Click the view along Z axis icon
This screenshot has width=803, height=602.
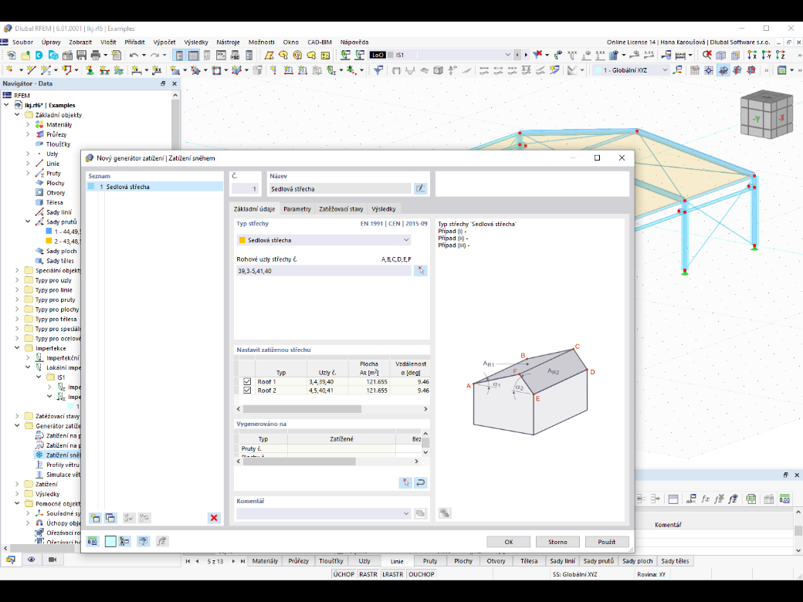point(781,55)
